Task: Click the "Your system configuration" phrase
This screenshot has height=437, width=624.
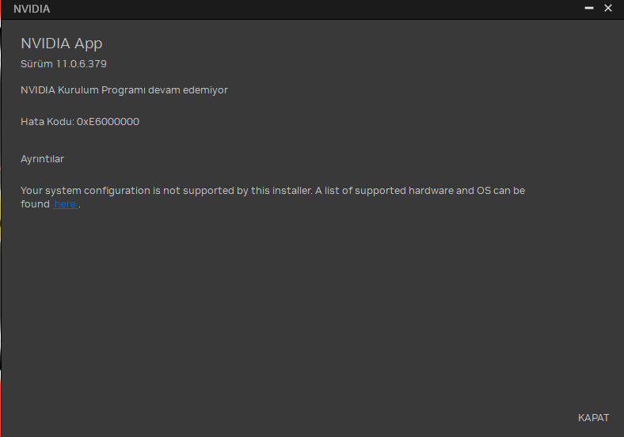Action: pos(85,191)
